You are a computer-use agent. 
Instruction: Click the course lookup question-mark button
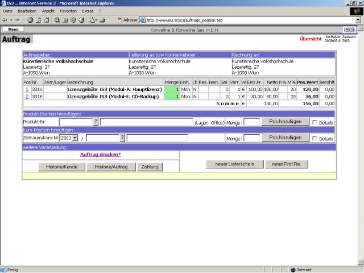click(122, 138)
